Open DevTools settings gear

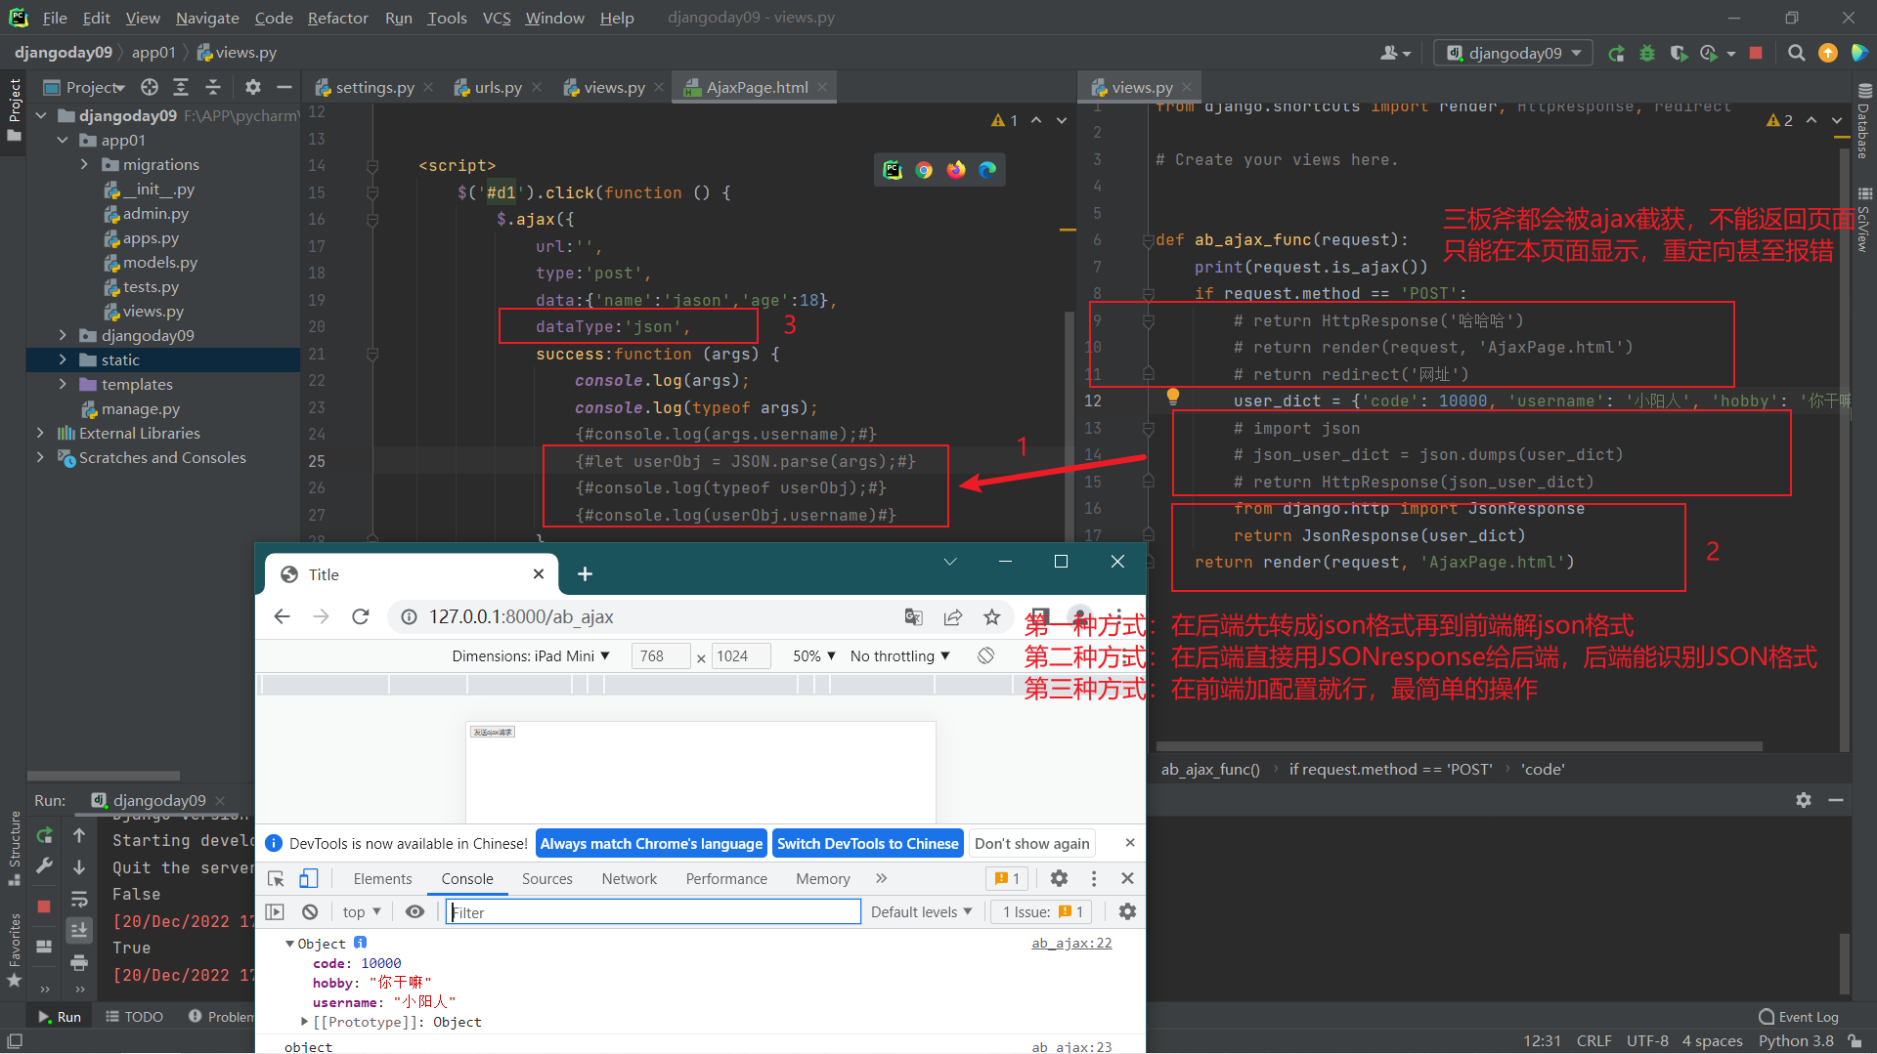[x=1059, y=878]
